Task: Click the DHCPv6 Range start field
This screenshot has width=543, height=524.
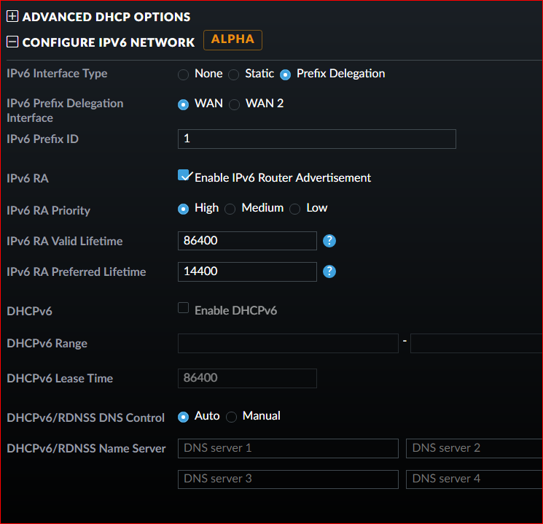Action: [288, 343]
